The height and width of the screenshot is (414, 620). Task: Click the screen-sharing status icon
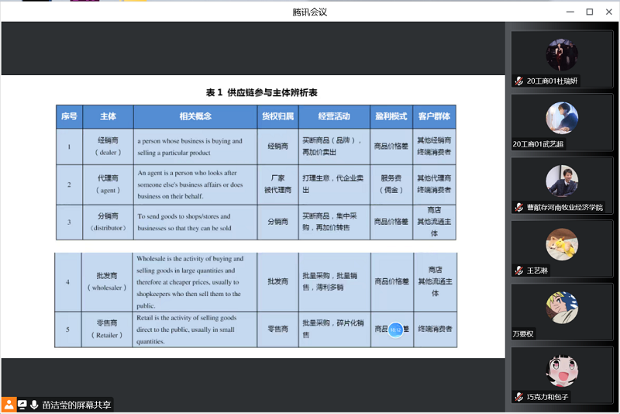[x=22, y=405]
